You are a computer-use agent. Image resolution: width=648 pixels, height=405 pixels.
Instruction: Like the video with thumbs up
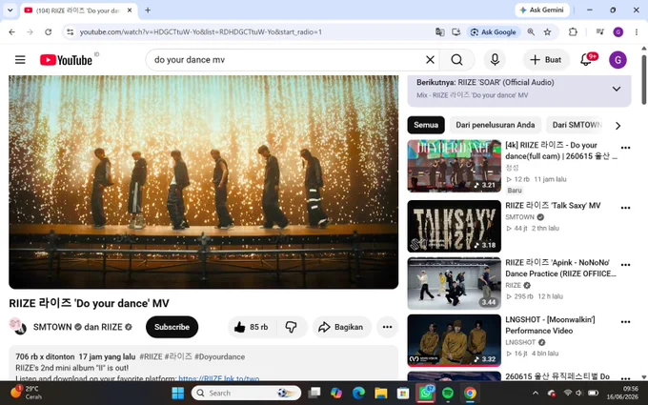pos(252,327)
